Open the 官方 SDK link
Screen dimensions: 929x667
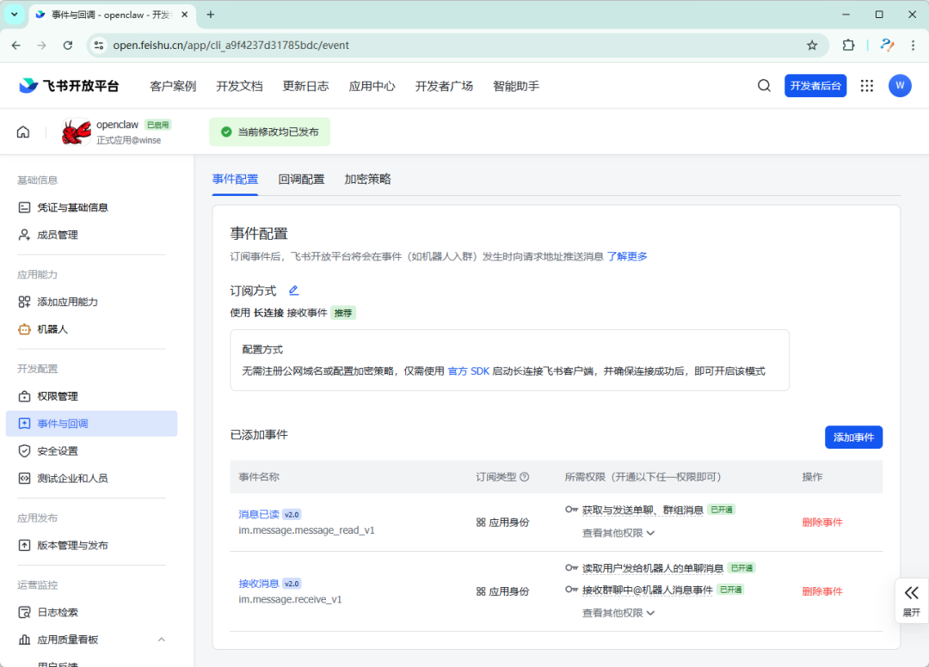468,370
